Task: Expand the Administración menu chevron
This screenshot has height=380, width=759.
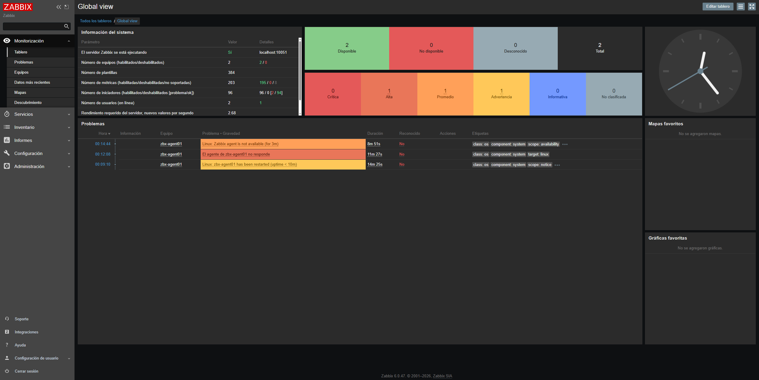Action: pos(69,167)
